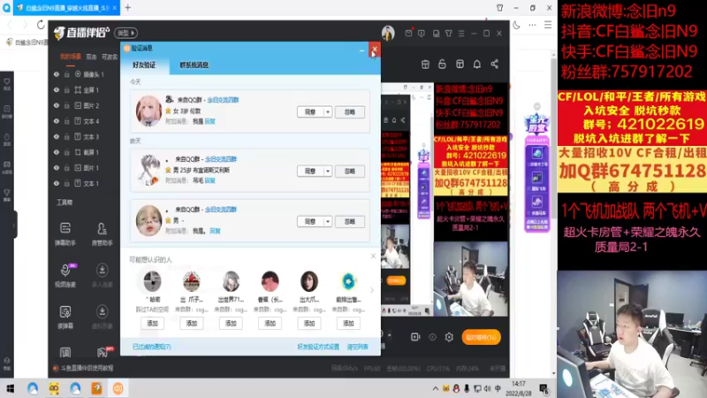
Task: Select 我的场景 scene tab
Action: click(x=71, y=57)
